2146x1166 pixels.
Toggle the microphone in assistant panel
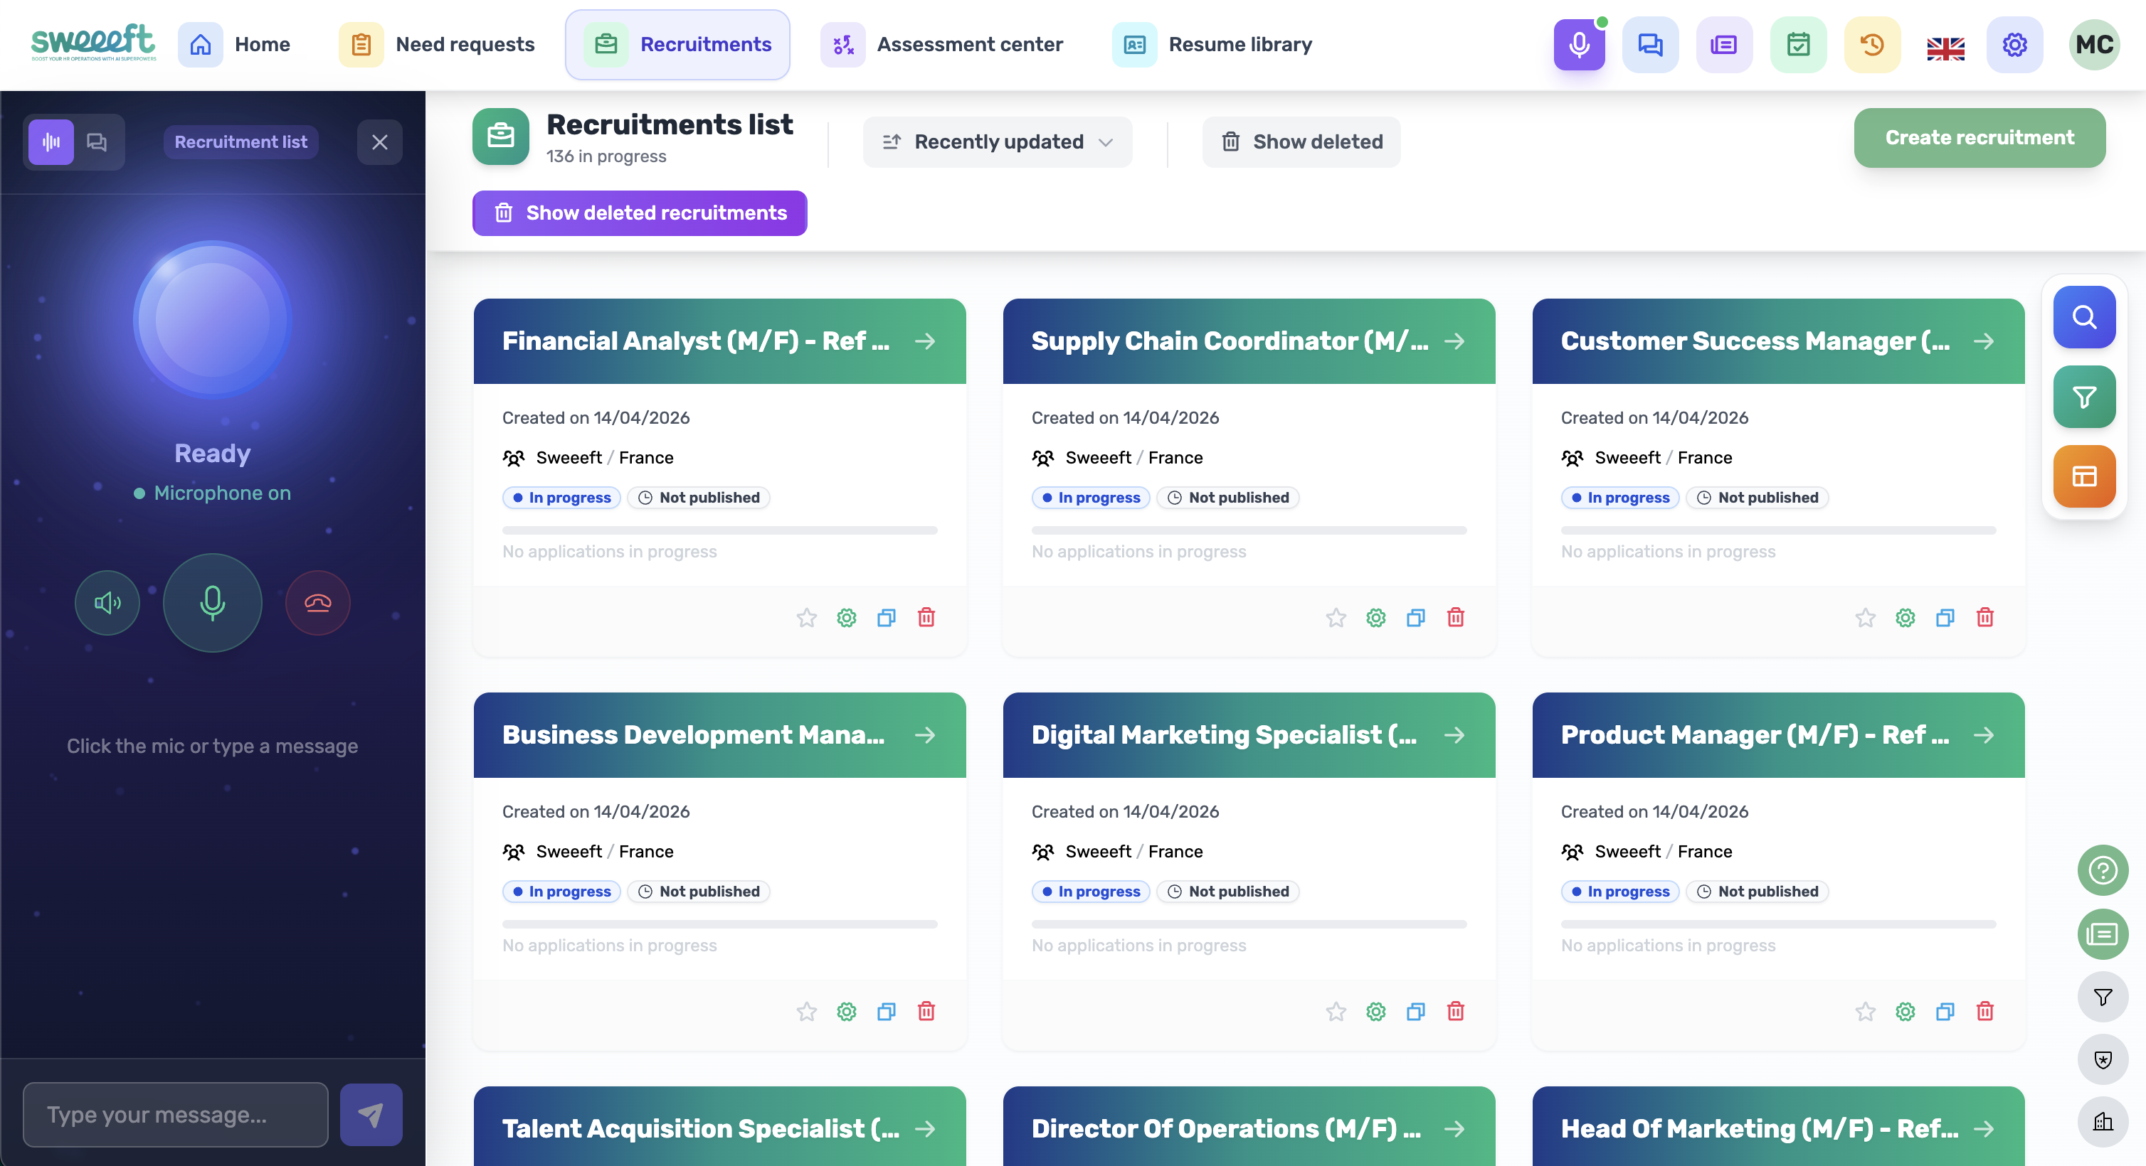click(213, 603)
